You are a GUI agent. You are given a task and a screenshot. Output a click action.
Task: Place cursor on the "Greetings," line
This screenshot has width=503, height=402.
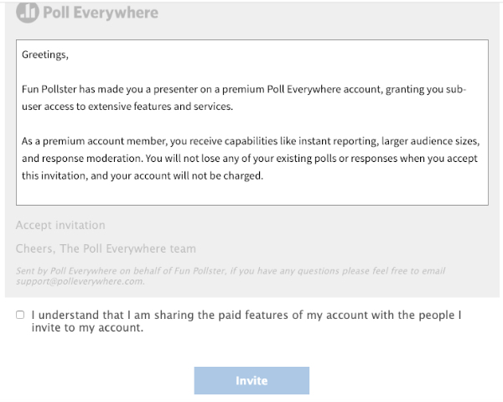click(x=45, y=55)
